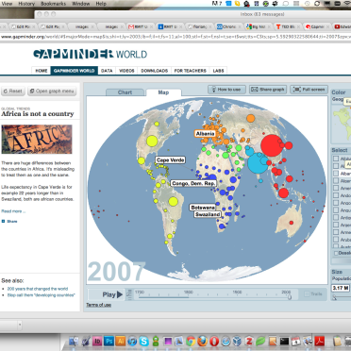Select the Map tab
The height and width of the screenshot is (351, 351).
163,92
